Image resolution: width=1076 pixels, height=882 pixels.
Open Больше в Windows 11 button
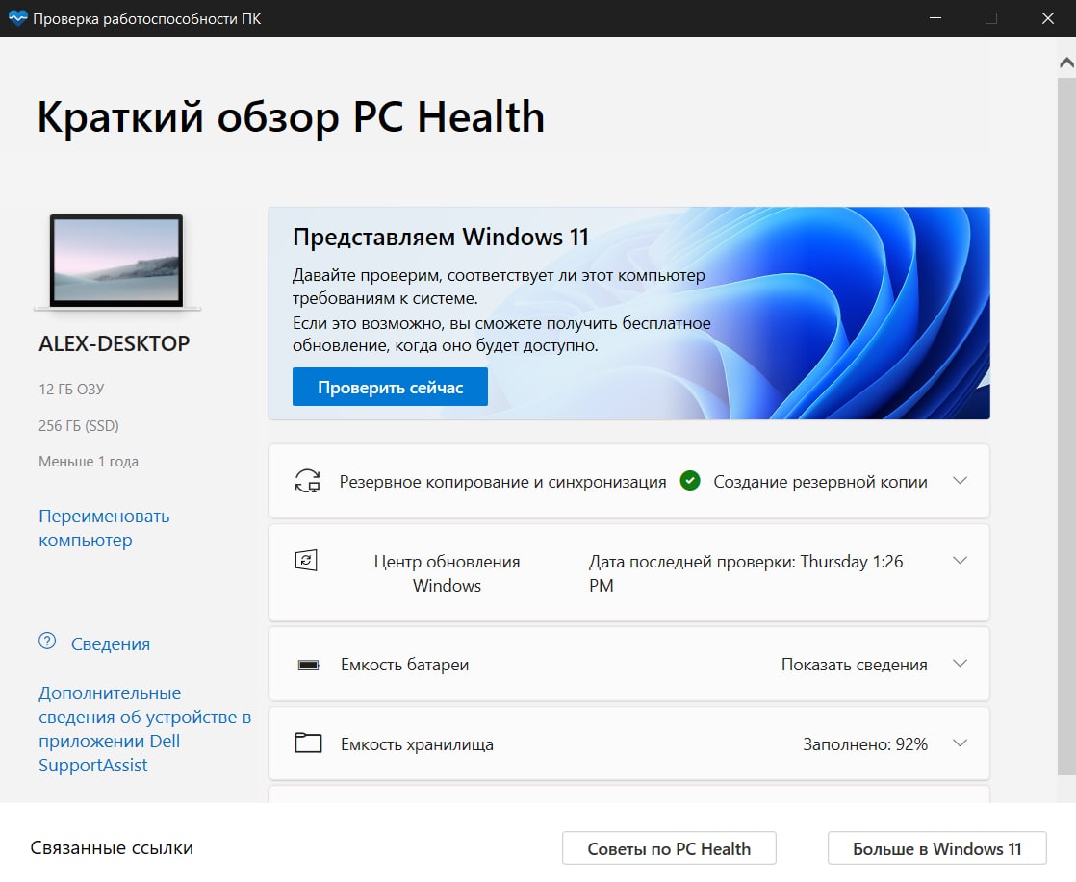pos(936,848)
